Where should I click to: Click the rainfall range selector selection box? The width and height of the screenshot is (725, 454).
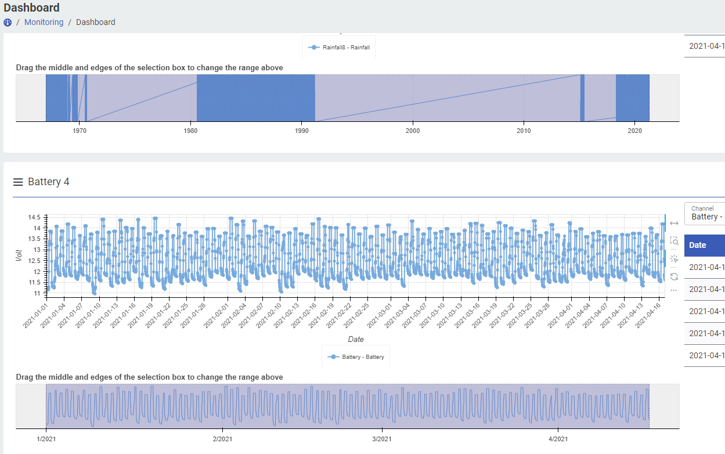[x=347, y=98]
